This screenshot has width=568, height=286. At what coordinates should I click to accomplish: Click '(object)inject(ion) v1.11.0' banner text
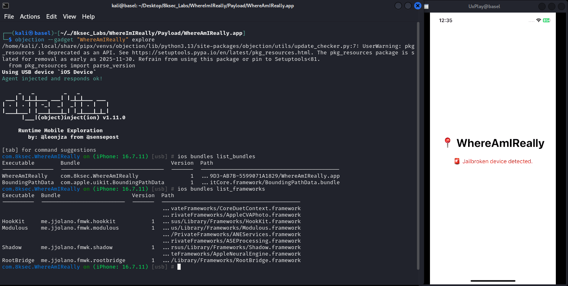82,118
